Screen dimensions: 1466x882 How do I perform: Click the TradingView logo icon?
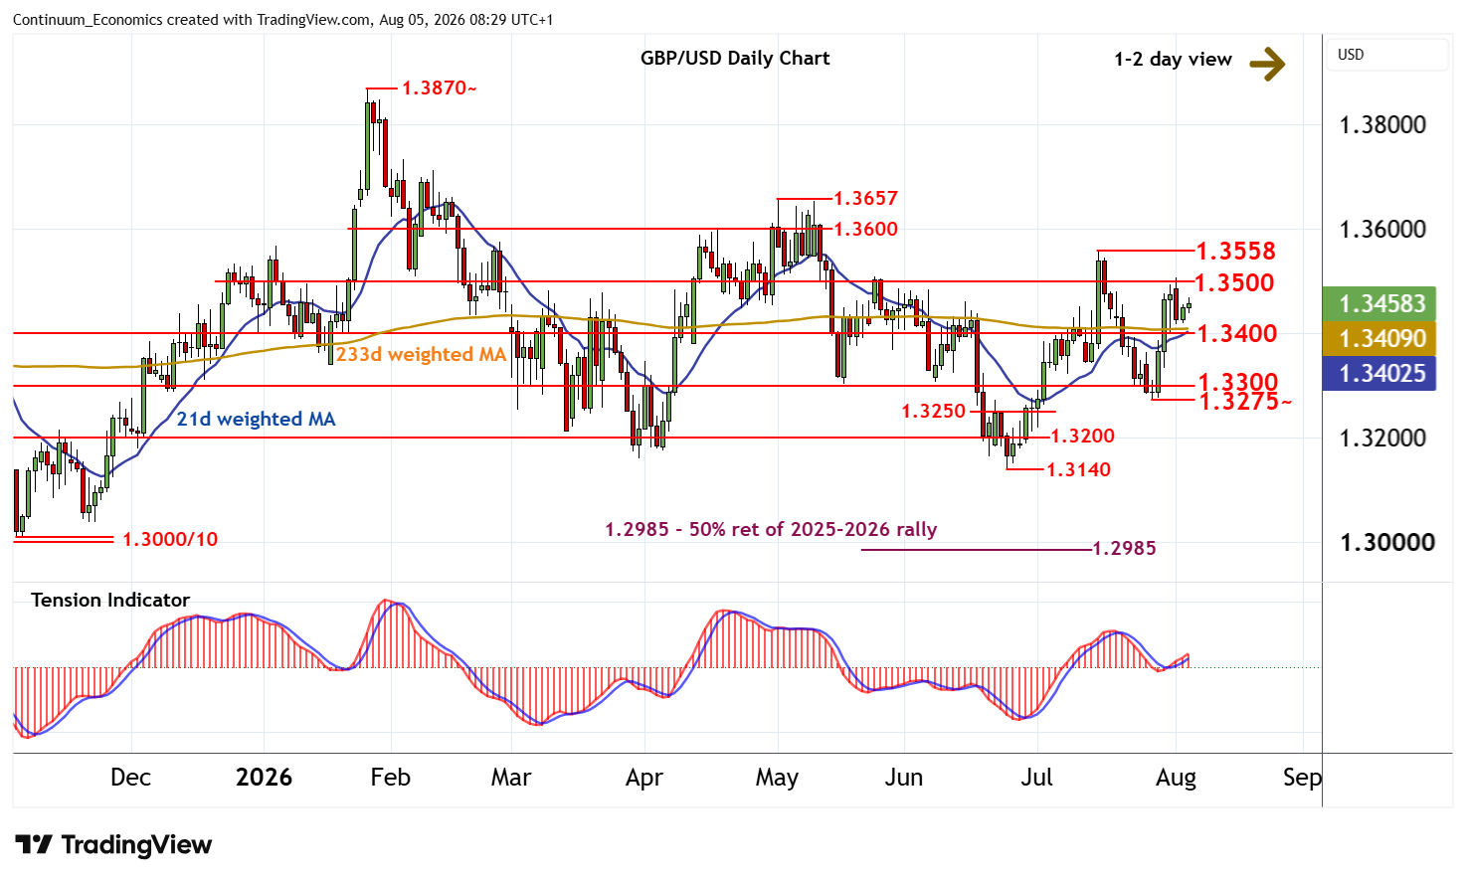coord(34,845)
